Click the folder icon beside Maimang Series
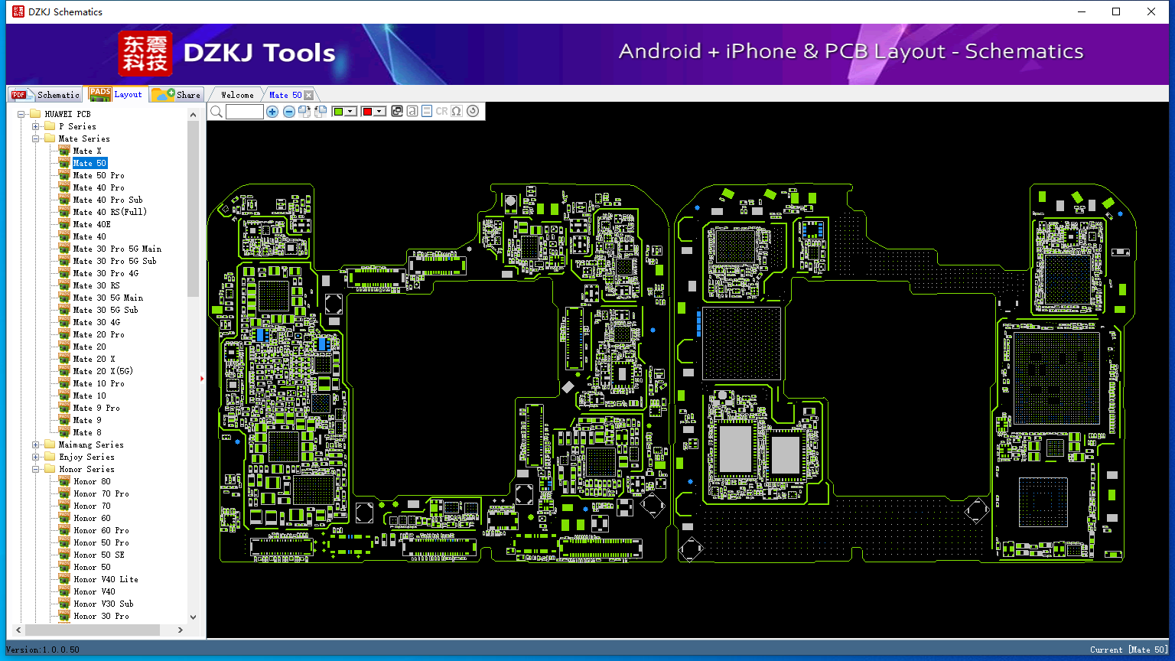The width and height of the screenshot is (1175, 661). click(x=50, y=444)
